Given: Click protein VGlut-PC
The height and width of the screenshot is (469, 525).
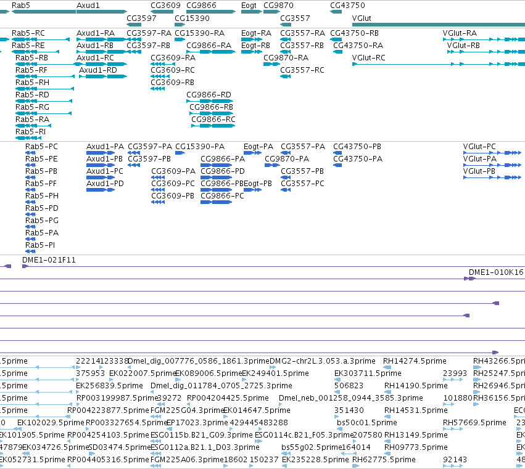Looking at the screenshot, I should click(492, 153).
